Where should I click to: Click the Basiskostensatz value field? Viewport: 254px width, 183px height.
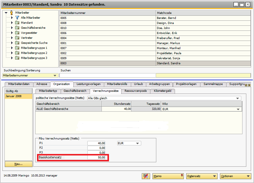pos(97,158)
